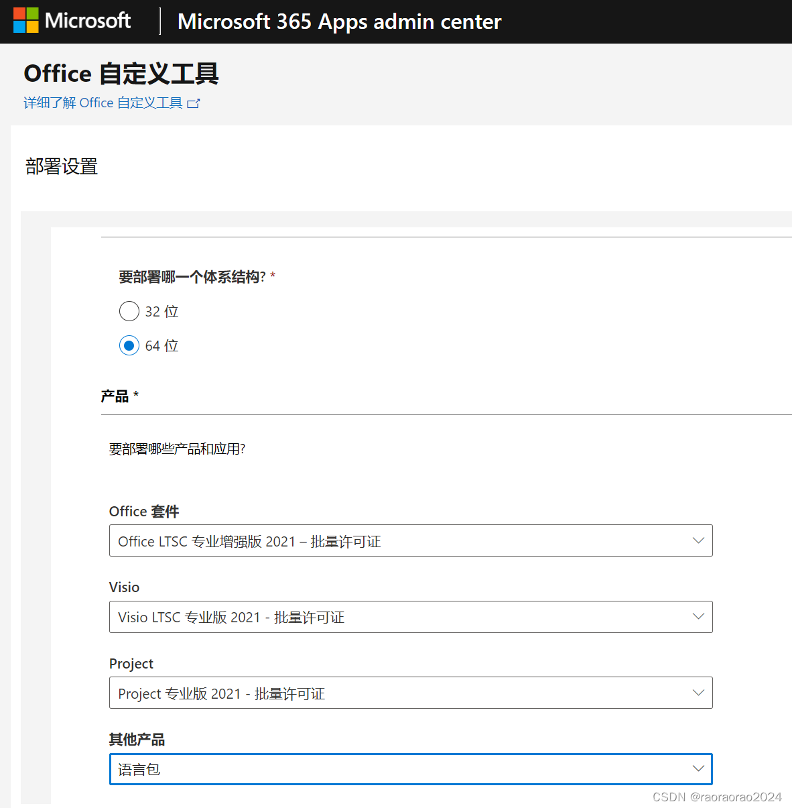This screenshot has width=792, height=808.
Task: Expand the Visio product dropdown
Action: pyautogui.click(x=411, y=617)
